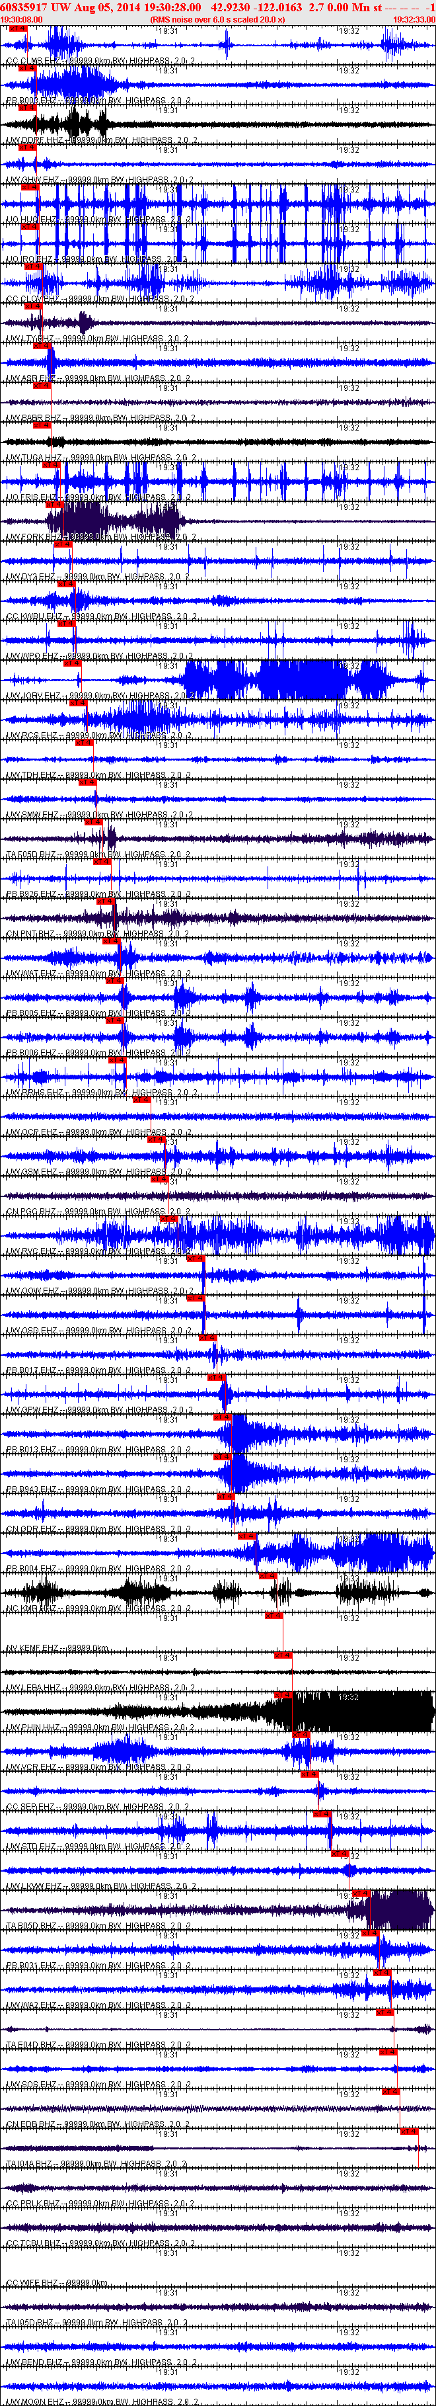Click the end time label 19:32:33.00
Viewport: 436px width, 2406px height.
click(413, 20)
